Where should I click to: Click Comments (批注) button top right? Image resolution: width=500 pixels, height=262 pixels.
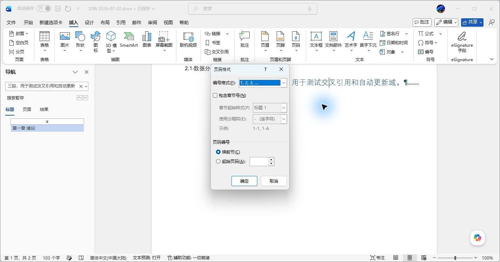click(422, 22)
